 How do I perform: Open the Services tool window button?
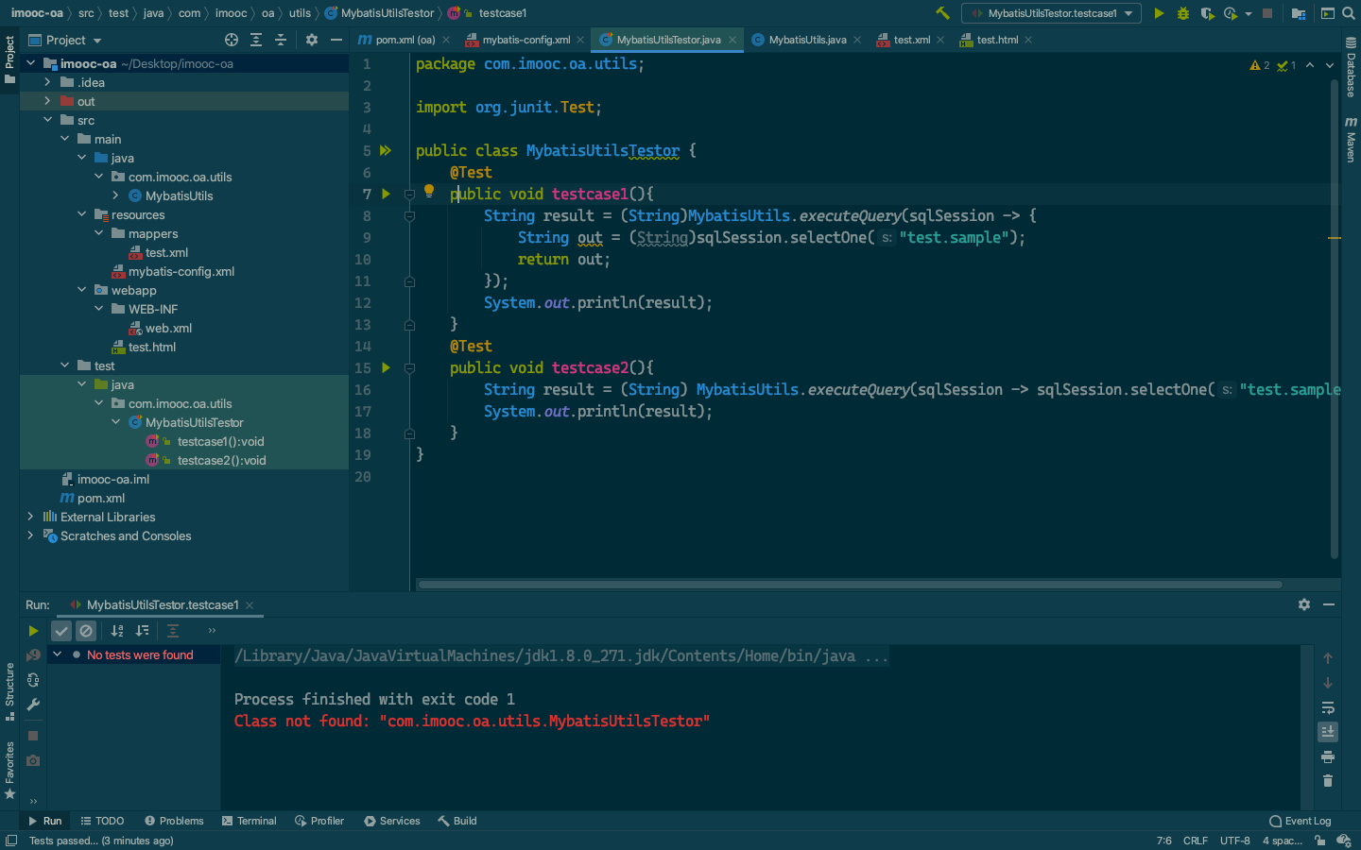[392, 821]
